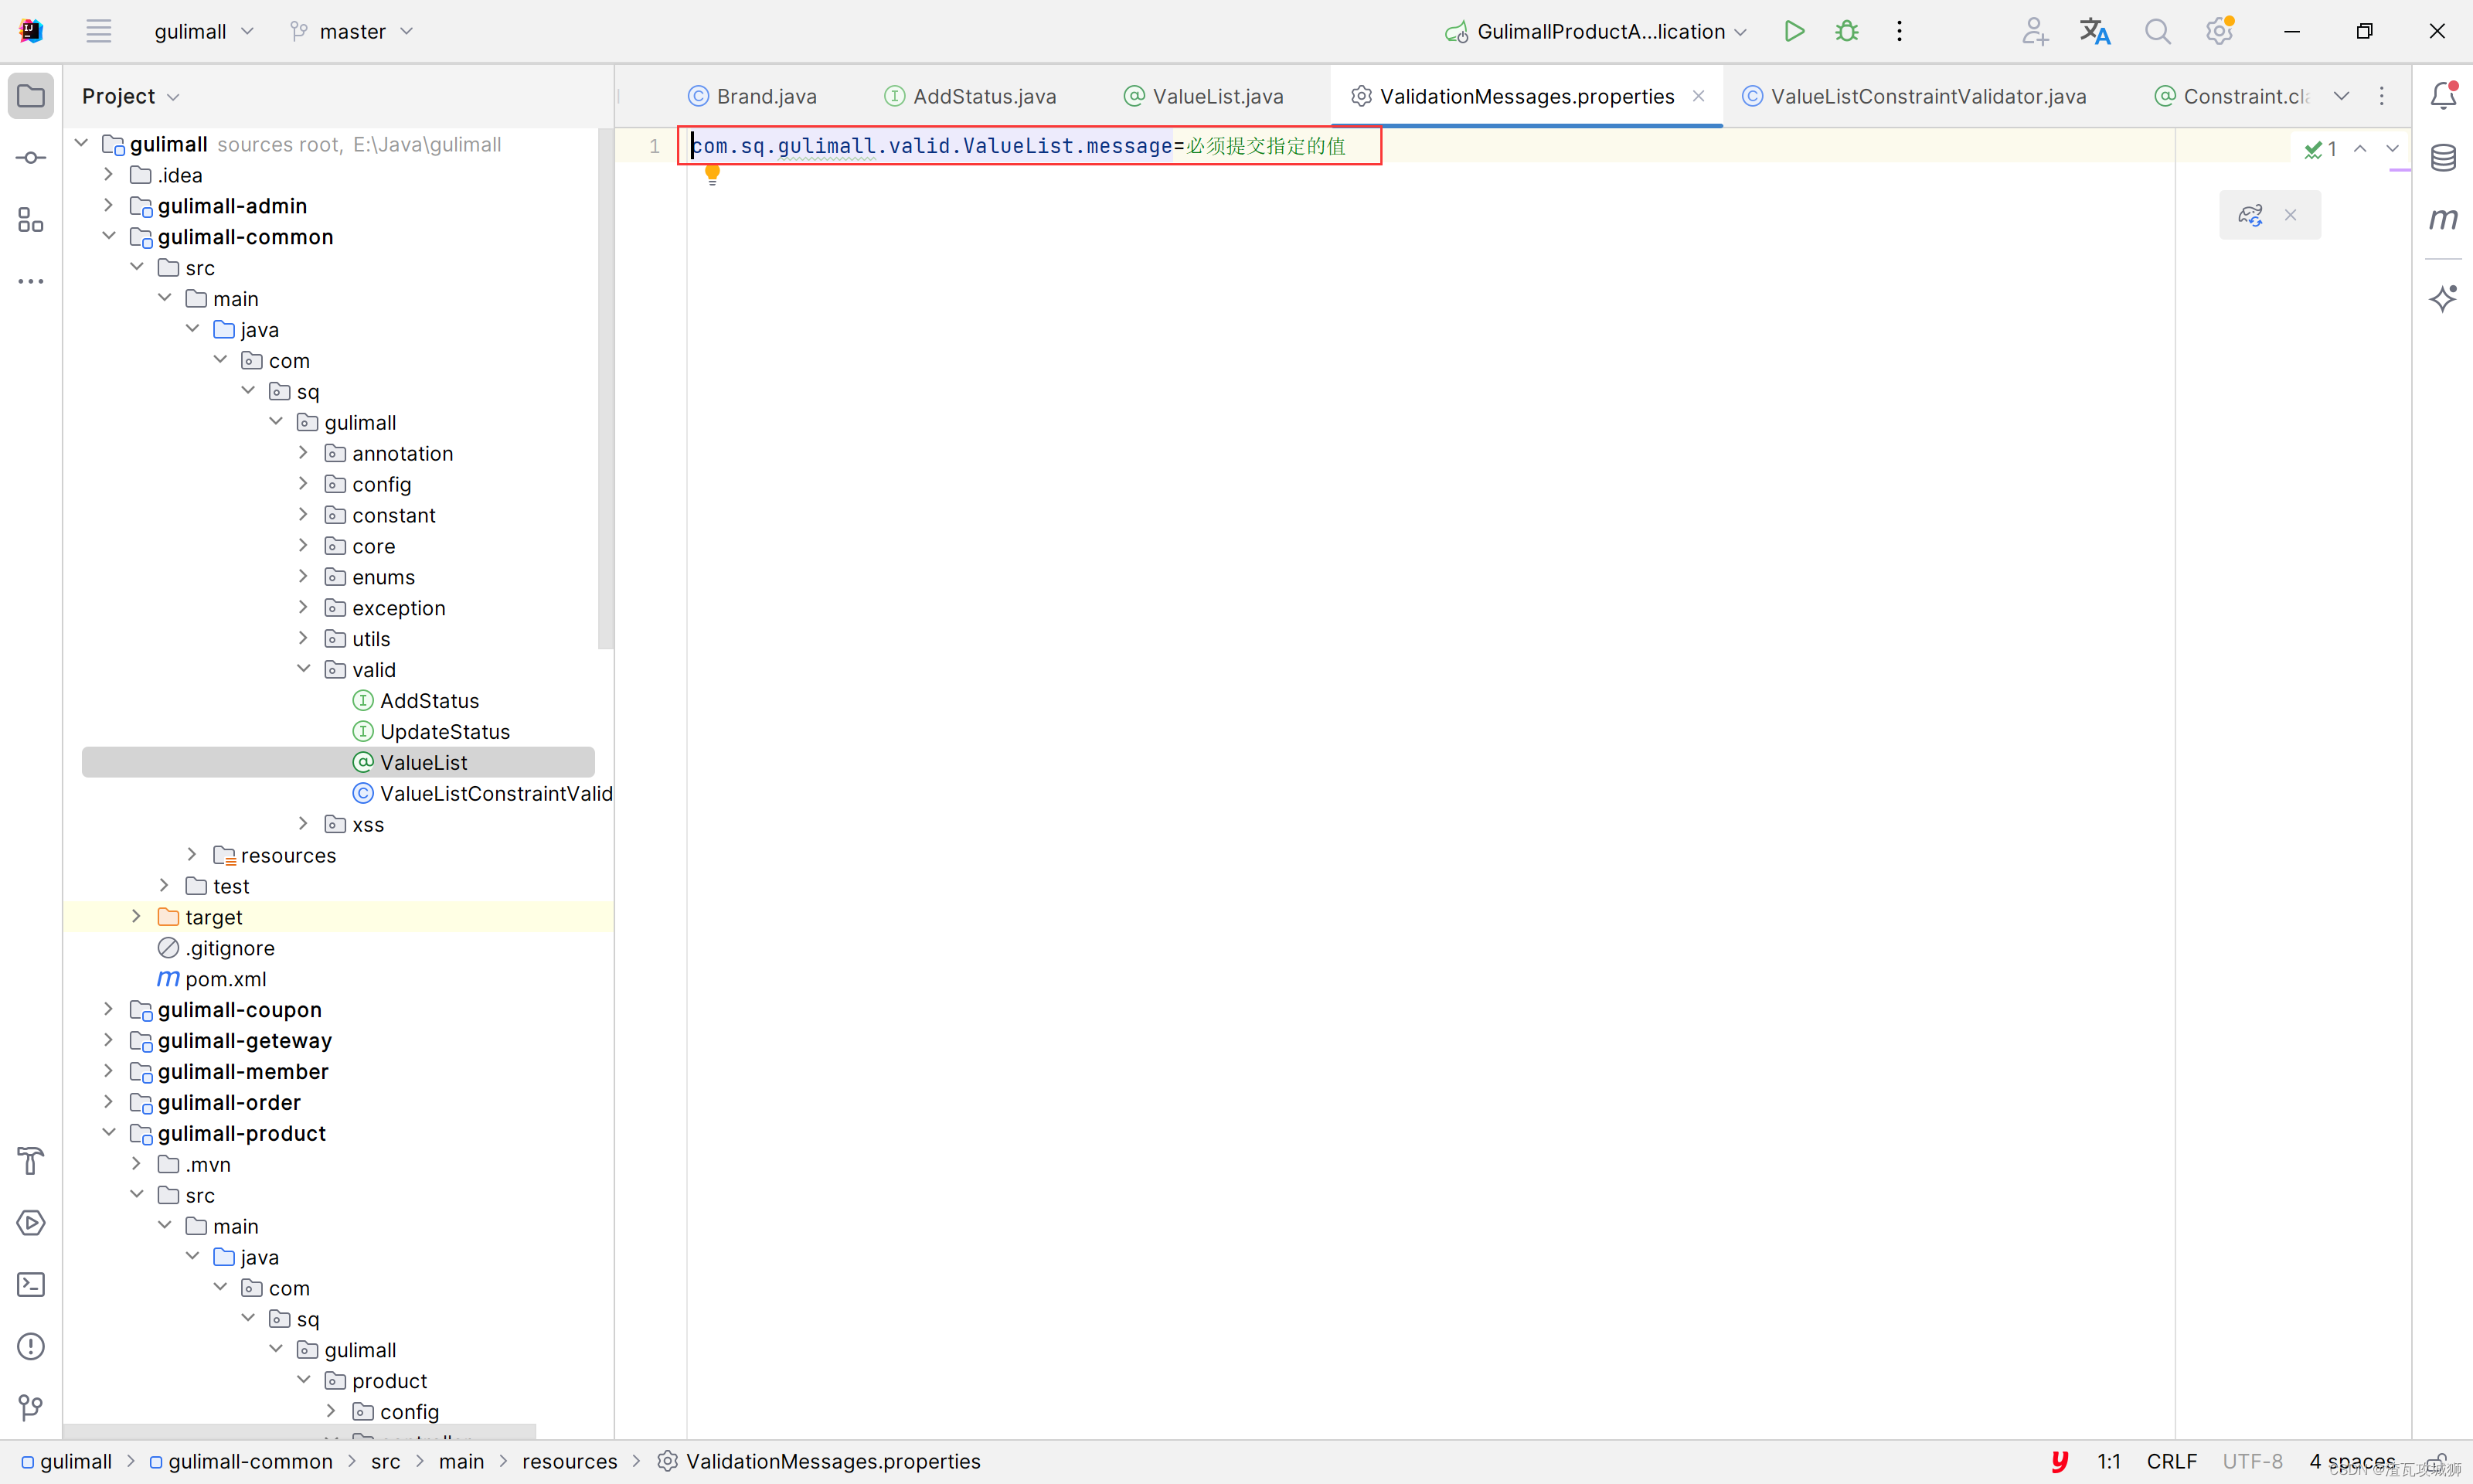Open the master branch dropdown
Image resolution: width=2473 pixels, height=1484 pixels.
(352, 31)
